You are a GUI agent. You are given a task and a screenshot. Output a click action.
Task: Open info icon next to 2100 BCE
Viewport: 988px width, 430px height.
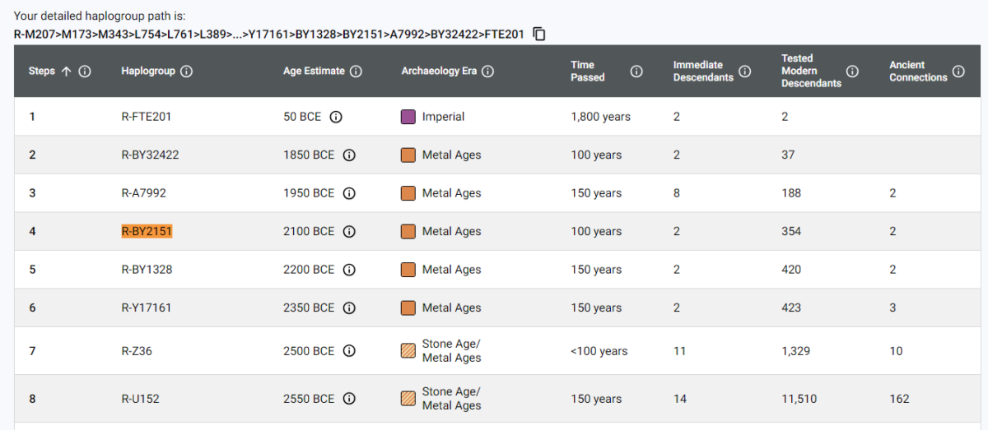(x=349, y=232)
